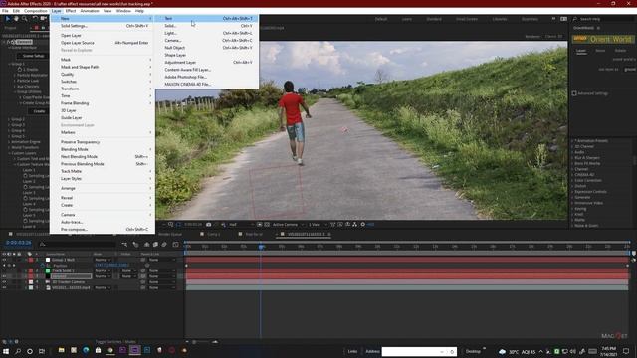Hide the 3D Tracker Camera layer
This screenshot has height=358, width=637.
click(x=4, y=282)
